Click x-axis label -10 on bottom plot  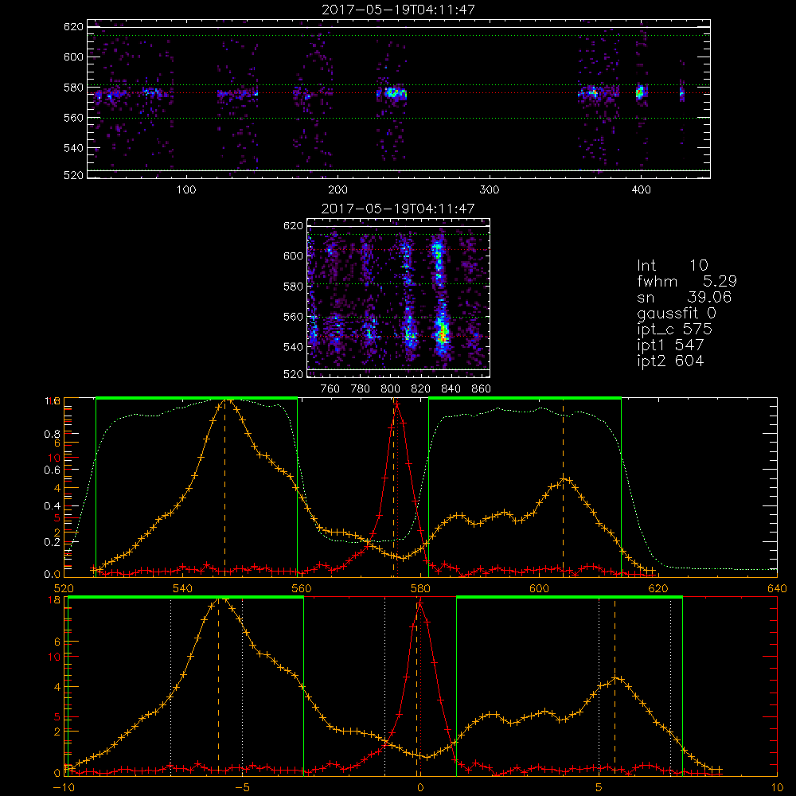pos(64,787)
